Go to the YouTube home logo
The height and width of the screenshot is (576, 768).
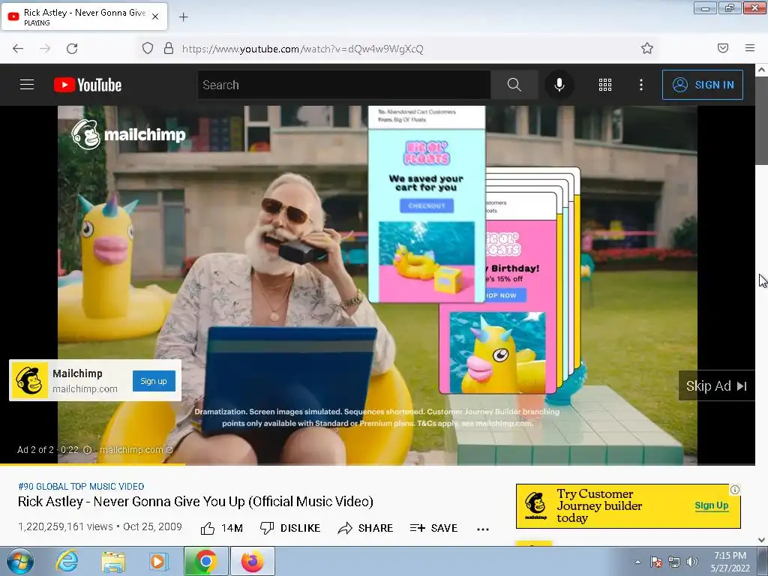[88, 85]
